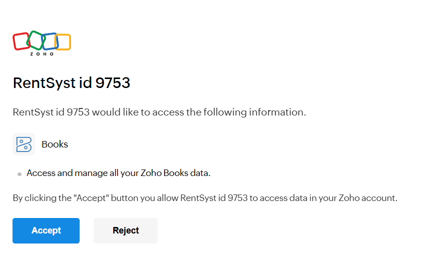The height and width of the screenshot is (263, 421).
Task: Click the "Books" service label
Action: coord(55,144)
